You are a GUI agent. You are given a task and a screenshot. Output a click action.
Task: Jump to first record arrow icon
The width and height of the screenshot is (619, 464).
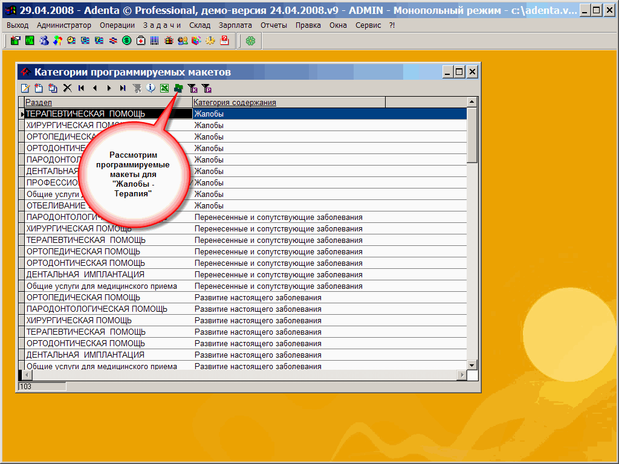(81, 88)
